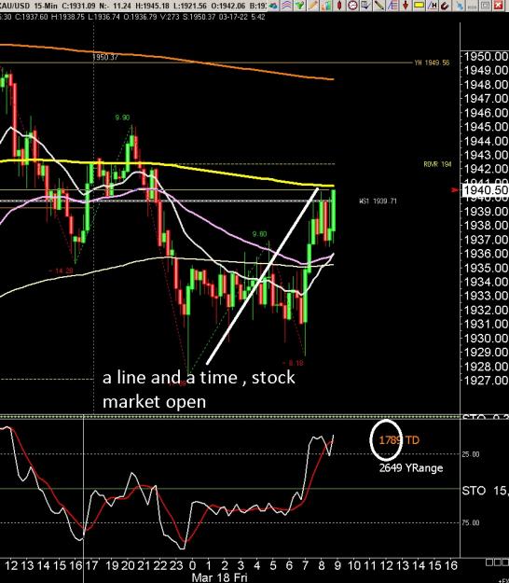Image resolution: width=509 pixels, height=583 pixels.
Task: Click the green funnel filter icon
Action: tap(299, 6)
